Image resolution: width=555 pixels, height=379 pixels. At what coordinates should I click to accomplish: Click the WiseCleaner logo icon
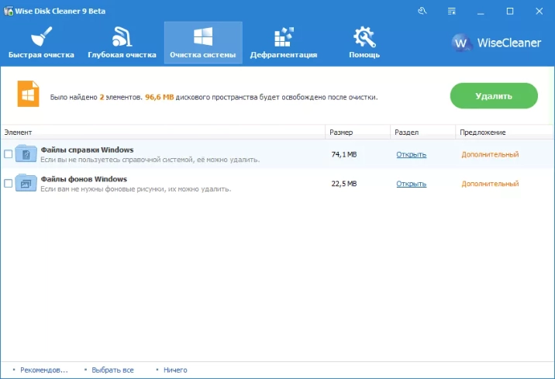(462, 43)
